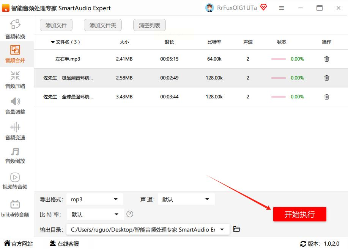The width and height of the screenshot is (348, 249).
Task: Open the 音量调整 volume adjust tool
Action: 15,106
